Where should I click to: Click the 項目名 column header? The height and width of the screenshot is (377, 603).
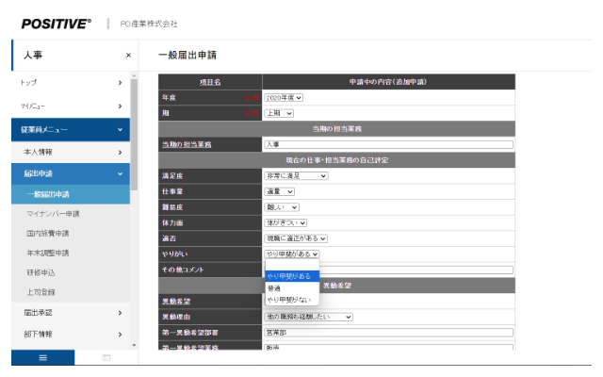coord(210,82)
